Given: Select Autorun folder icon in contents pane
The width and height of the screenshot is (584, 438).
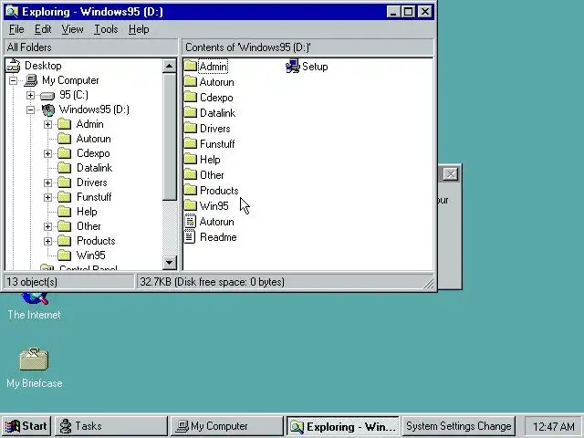Looking at the screenshot, I should click(191, 81).
